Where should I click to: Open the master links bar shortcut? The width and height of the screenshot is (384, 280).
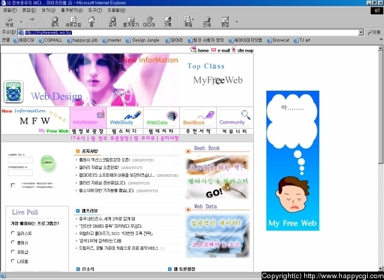coord(112,40)
